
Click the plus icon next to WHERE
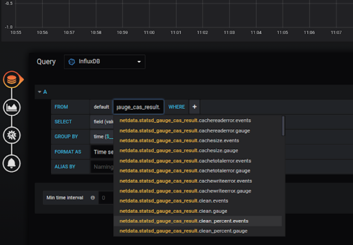pyautogui.click(x=194, y=107)
